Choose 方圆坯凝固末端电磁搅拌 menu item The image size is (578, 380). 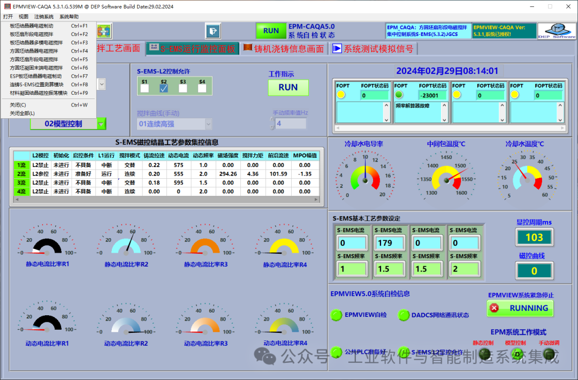coord(49,68)
